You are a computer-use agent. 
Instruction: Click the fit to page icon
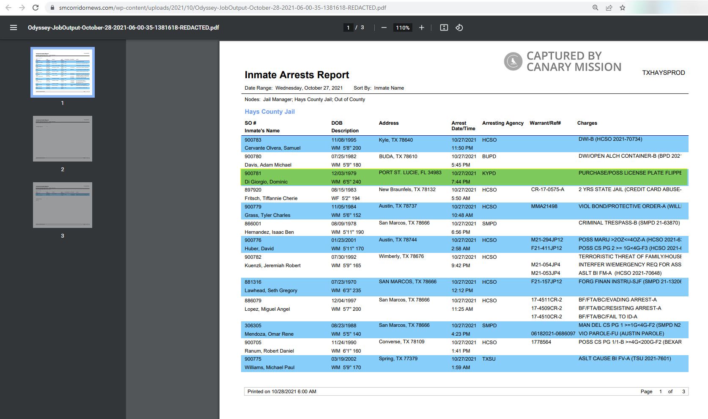pos(444,27)
